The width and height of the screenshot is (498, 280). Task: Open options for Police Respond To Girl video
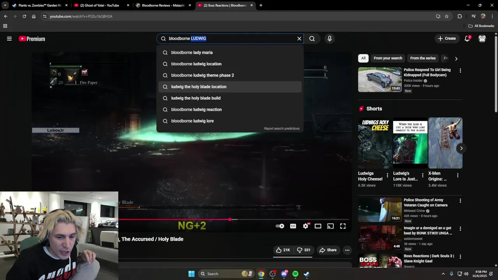point(460,71)
